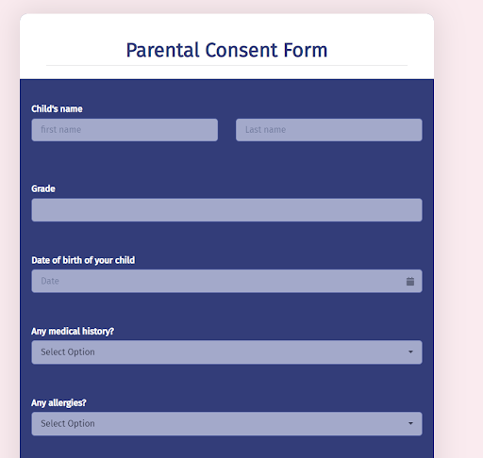
Task: Focus the Last name input field
Action: (x=329, y=130)
